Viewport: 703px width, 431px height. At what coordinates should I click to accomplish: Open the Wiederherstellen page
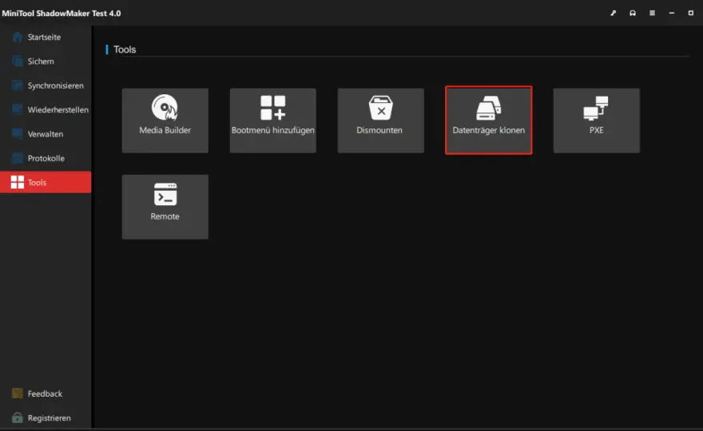[x=46, y=110]
